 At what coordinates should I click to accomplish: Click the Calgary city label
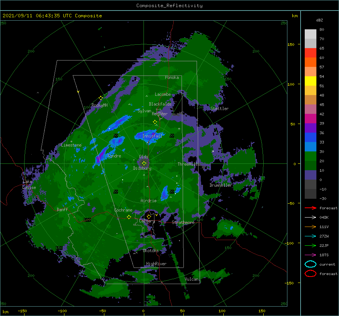(147, 221)
